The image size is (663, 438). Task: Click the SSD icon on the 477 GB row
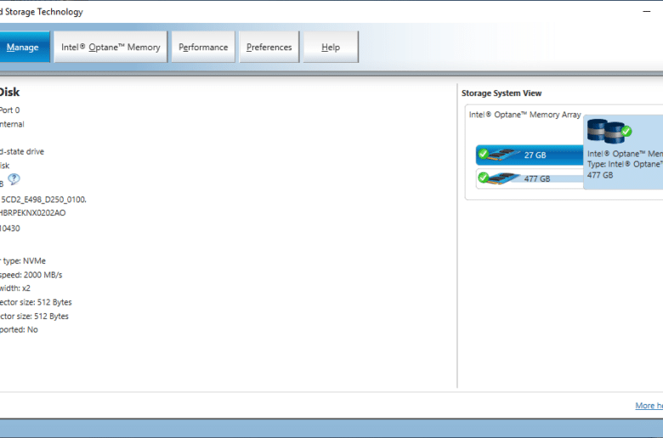click(505, 178)
